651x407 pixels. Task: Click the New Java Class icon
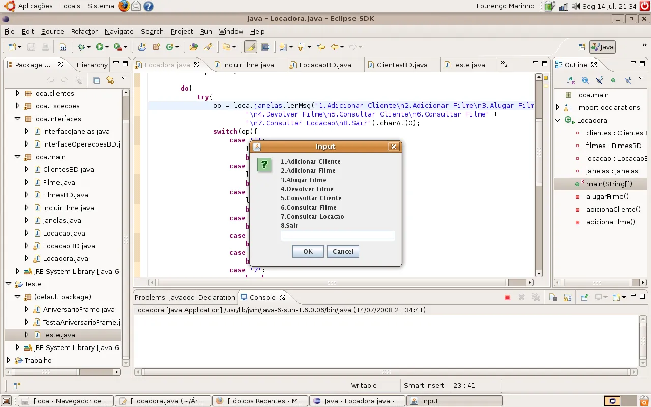tap(170, 47)
